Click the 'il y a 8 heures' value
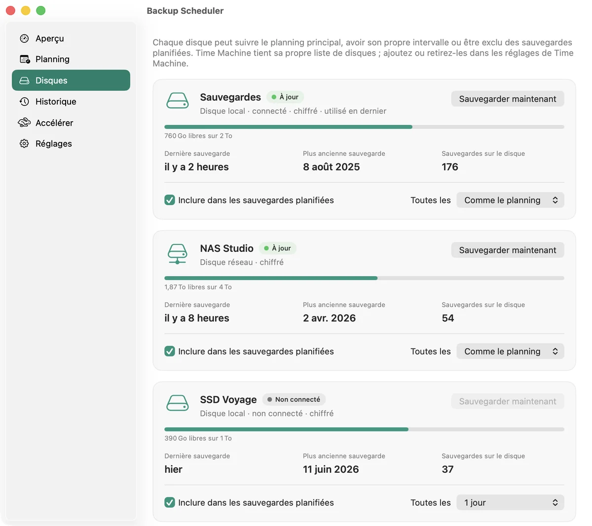Image resolution: width=592 pixels, height=526 pixels. pos(197,318)
